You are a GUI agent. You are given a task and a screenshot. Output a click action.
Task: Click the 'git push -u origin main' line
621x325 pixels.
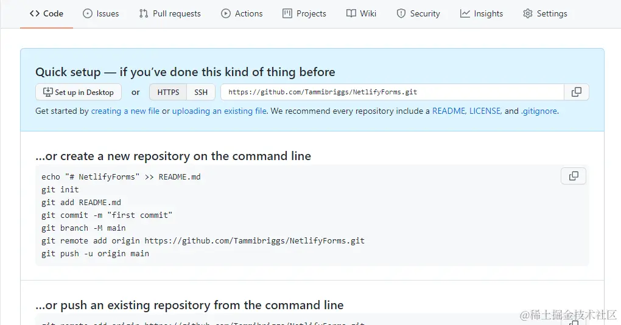(x=95, y=253)
